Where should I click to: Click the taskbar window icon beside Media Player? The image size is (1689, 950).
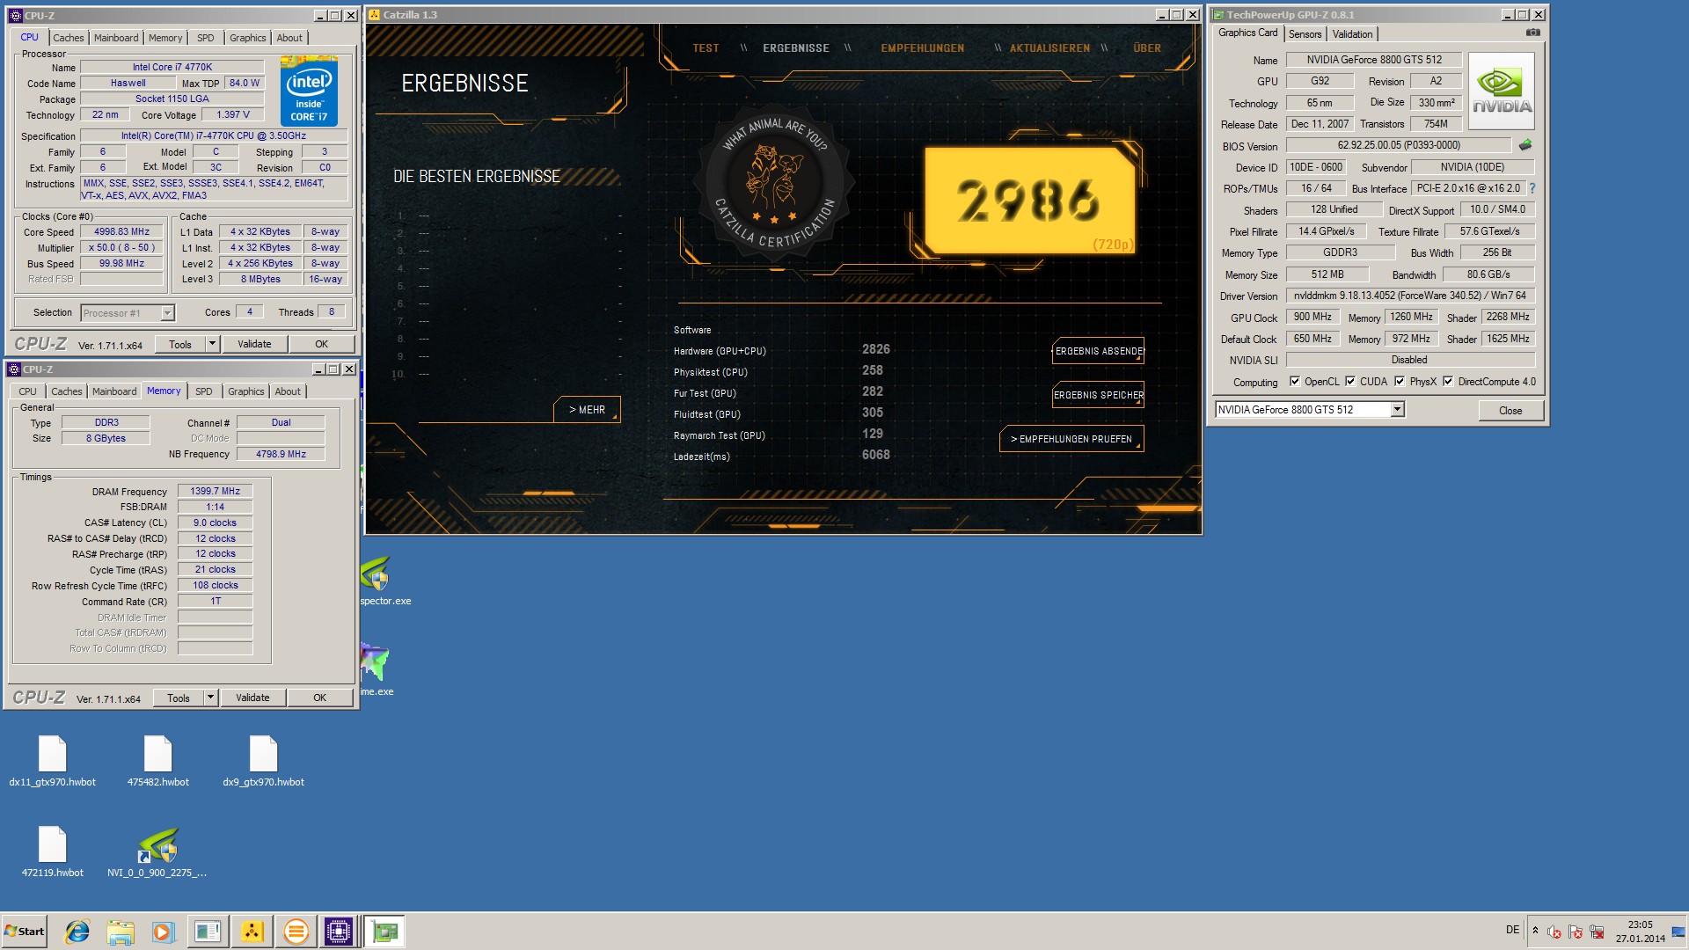(208, 931)
